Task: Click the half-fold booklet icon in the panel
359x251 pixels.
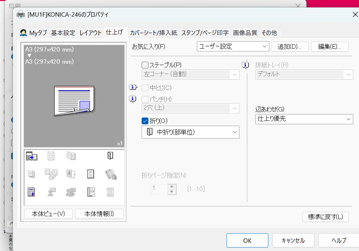Action: click(x=110, y=155)
